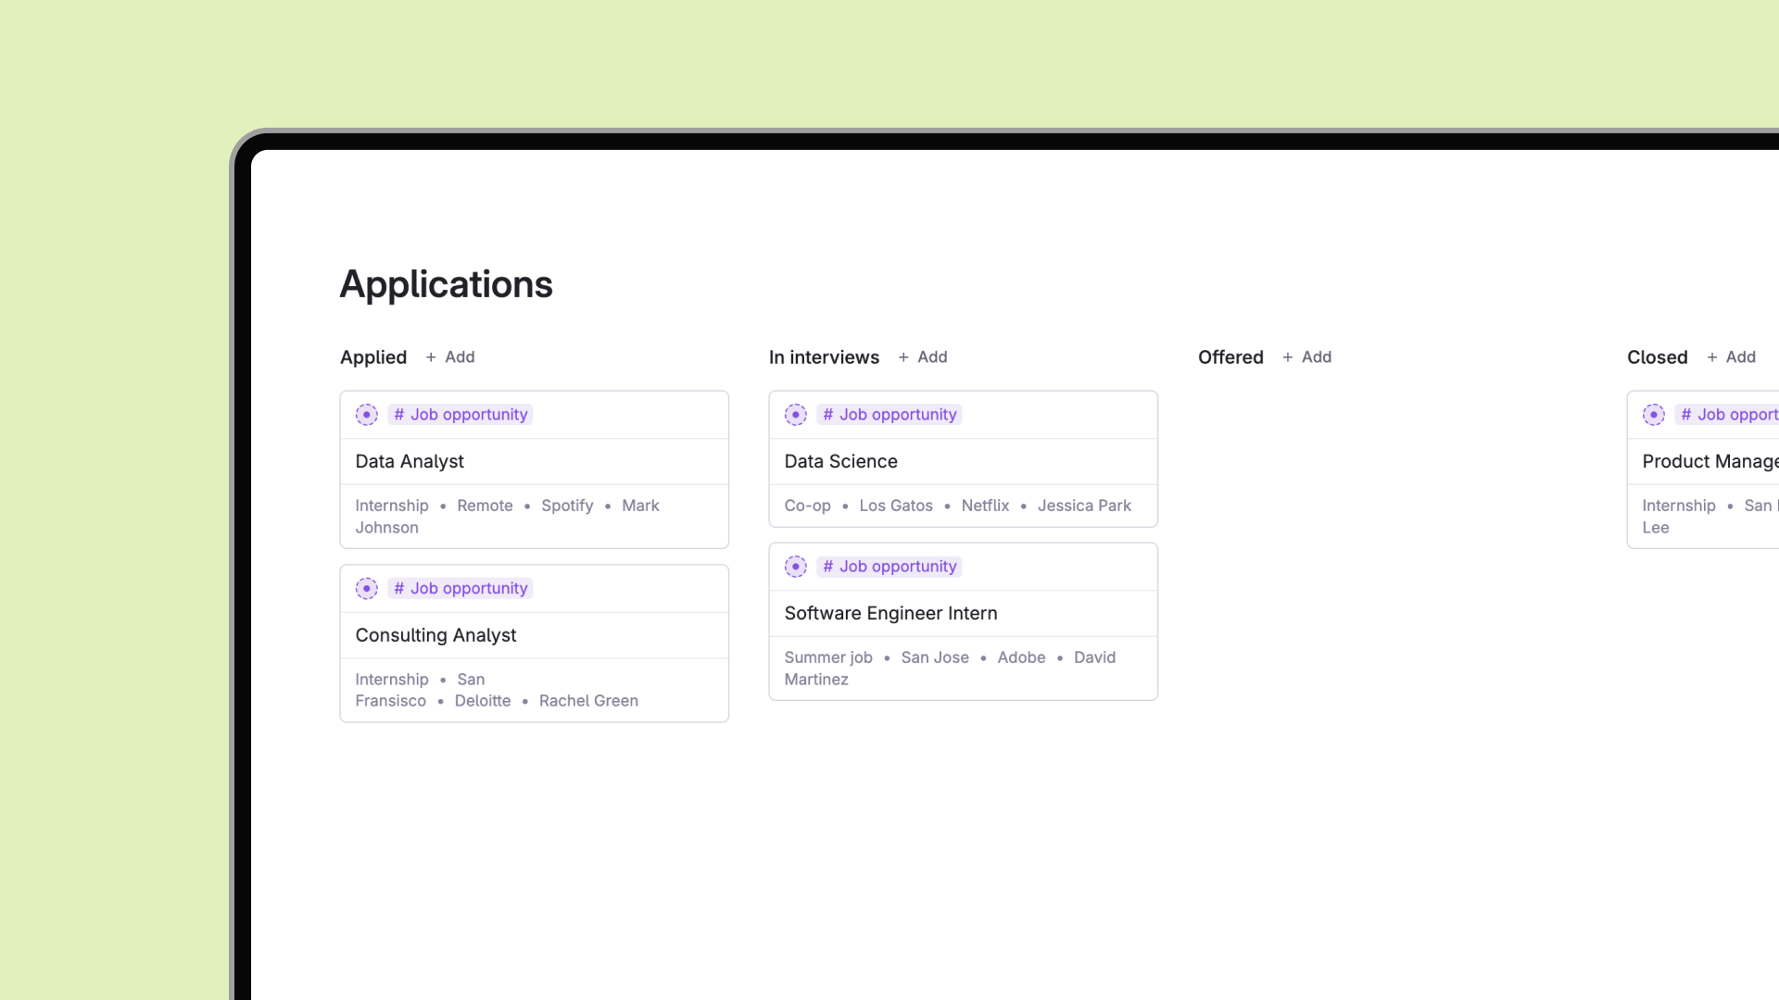Screen dimensions: 1779x1000
Task: Click the Adobe company label
Action: pyautogui.click(x=1021, y=657)
